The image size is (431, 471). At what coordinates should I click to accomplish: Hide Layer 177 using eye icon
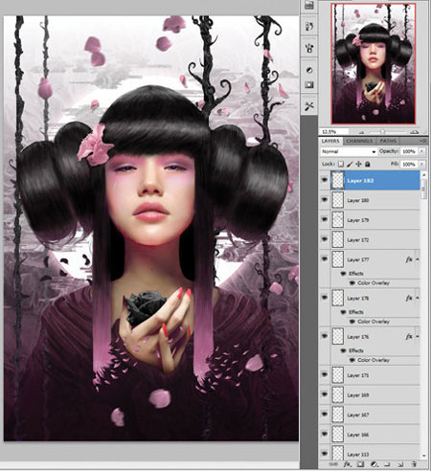tap(325, 258)
